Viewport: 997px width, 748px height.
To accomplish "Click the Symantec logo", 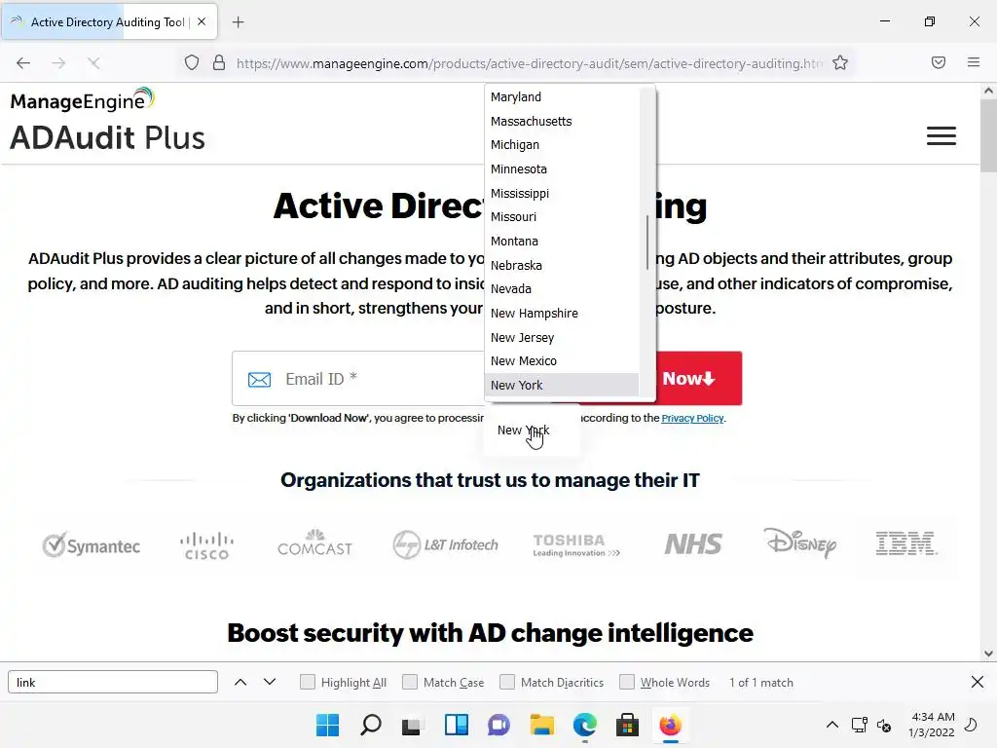I will (x=91, y=545).
